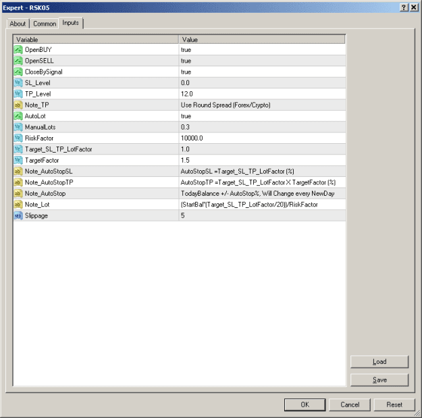Click the AutoLot boolean type icon
This screenshot has width=422, height=418.
click(x=18, y=116)
